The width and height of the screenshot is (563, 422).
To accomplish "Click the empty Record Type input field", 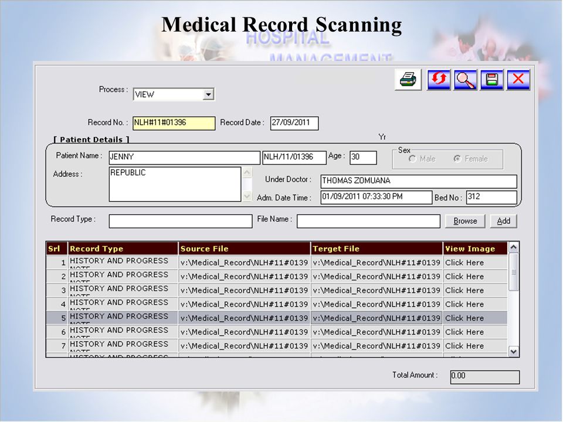I will tap(181, 221).
